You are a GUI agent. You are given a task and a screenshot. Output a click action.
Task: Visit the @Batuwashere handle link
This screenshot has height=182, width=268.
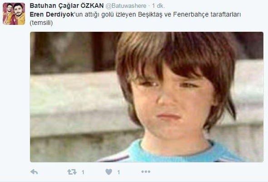pos(126,6)
